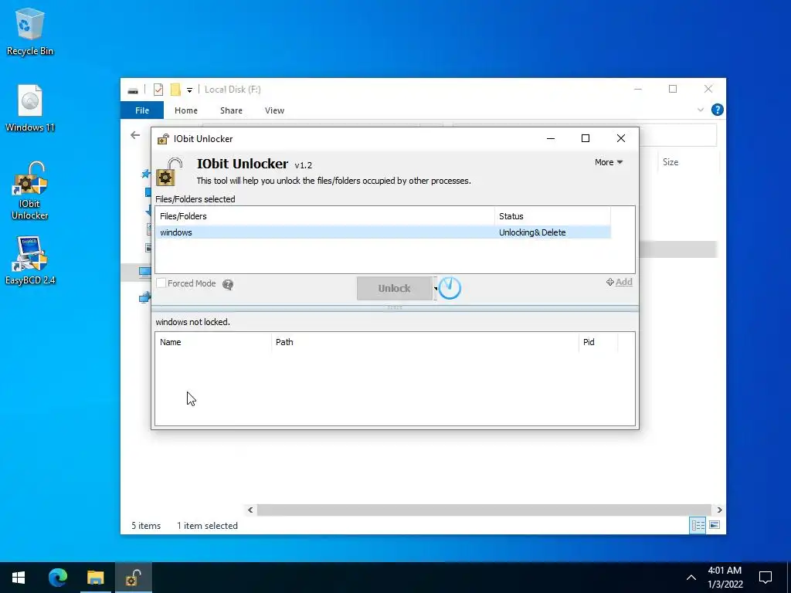
Task: Click the Path column header
Action: pos(425,342)
